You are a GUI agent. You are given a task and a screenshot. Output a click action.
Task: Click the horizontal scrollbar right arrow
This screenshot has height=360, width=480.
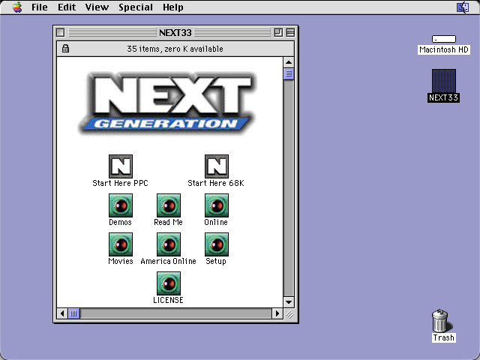[277, 313]
